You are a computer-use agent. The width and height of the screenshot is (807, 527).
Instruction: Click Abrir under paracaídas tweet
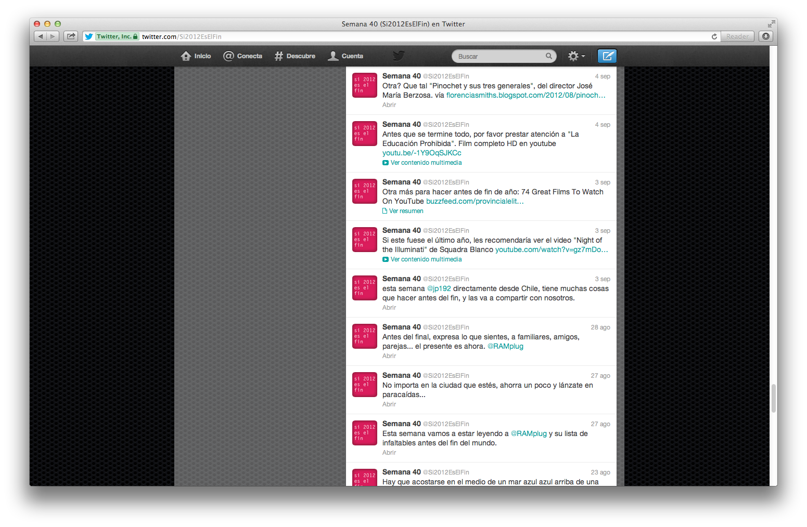pos(389,404)
